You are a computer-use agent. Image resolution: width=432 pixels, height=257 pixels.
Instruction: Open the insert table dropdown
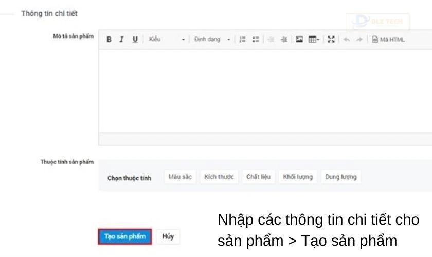pyautogui.click(x=314, y=40)
